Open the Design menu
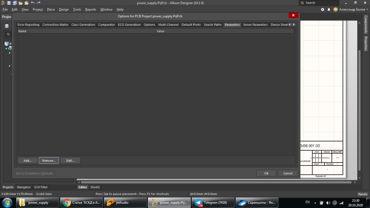This screenshot has width=370, height=208. point(64,10)
